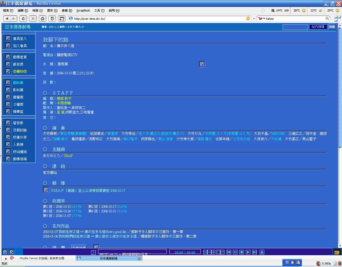Click the 站內搜尋 site search button
Screen dimensions: 342x267
pyautogui.click(x=318, y=27)
